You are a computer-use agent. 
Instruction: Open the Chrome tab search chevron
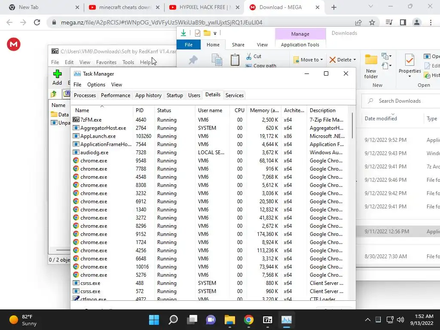[x=370, y=6]
